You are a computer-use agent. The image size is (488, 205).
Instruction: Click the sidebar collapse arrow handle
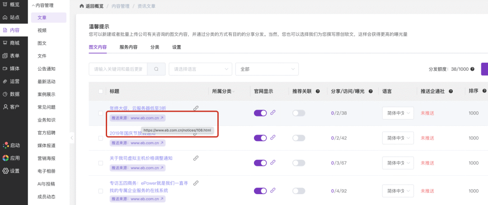pyautogui.click(x=72, y=137)
